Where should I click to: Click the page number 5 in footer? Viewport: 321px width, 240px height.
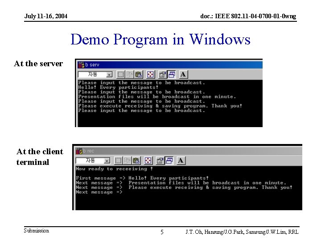point(162,232)
